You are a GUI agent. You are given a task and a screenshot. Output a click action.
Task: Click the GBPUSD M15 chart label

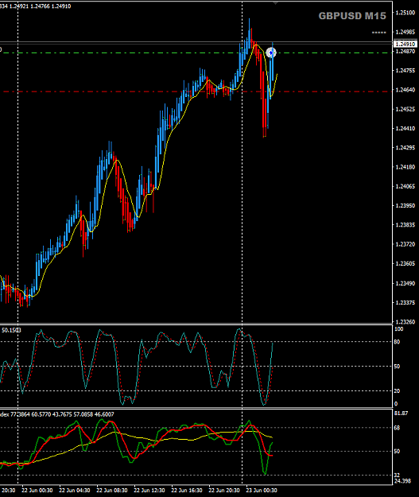[x=352, y=16]
